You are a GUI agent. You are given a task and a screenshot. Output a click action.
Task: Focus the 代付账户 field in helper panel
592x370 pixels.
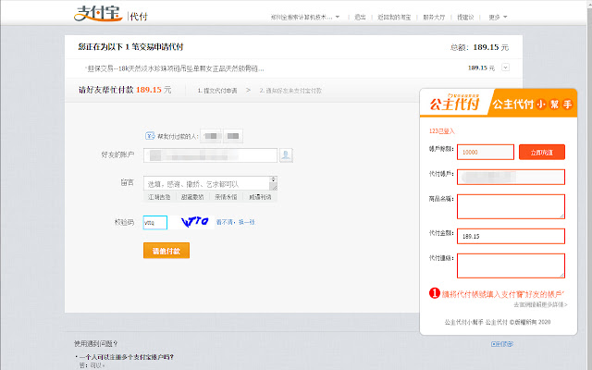511,177
